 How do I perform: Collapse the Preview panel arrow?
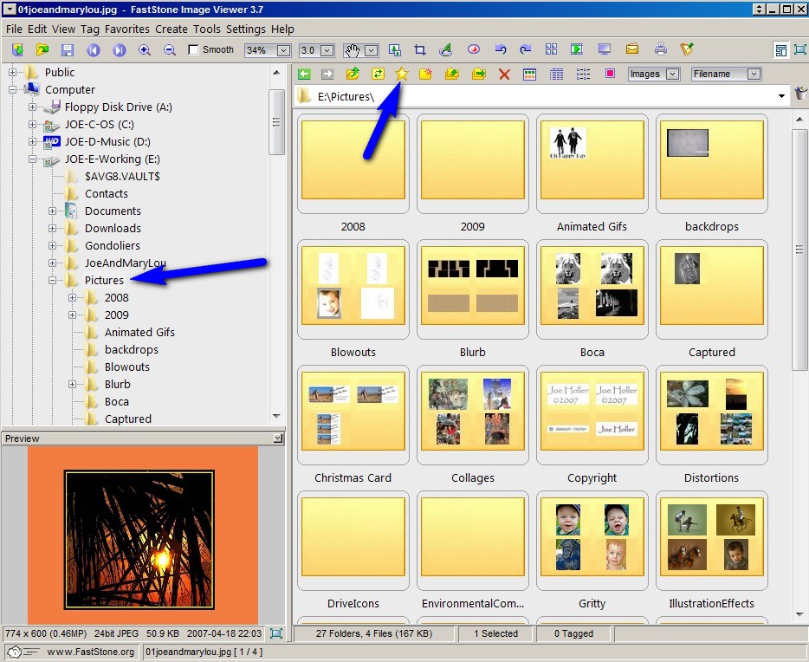pyautogui.click(x=277, y=438)
